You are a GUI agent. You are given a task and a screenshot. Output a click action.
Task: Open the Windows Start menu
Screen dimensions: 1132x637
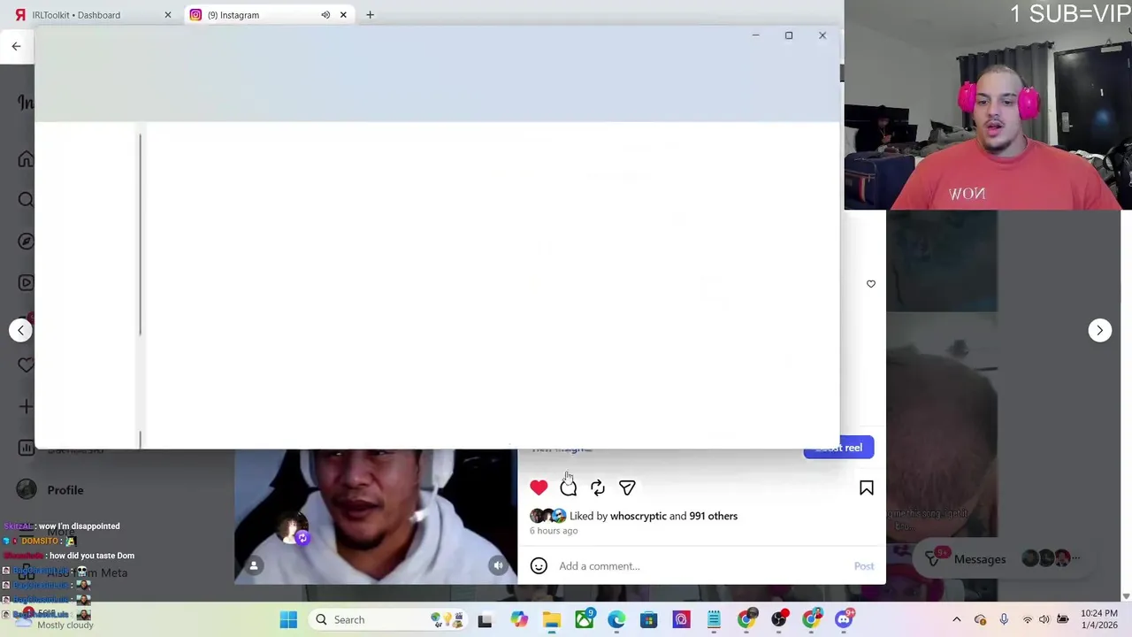(x=288, y=619)
